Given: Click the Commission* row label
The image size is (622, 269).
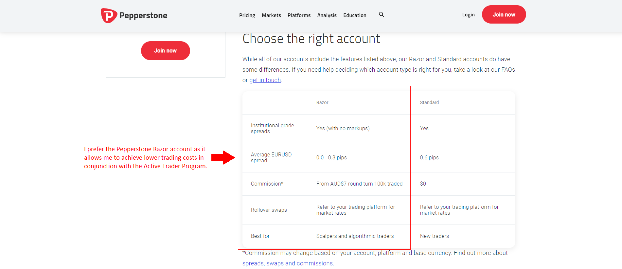Looking at the screenshot, I should (267, 184).
